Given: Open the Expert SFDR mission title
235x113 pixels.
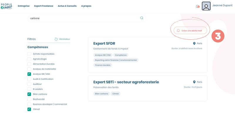Looking at the screenshot, I should click(x=104, y=43).
